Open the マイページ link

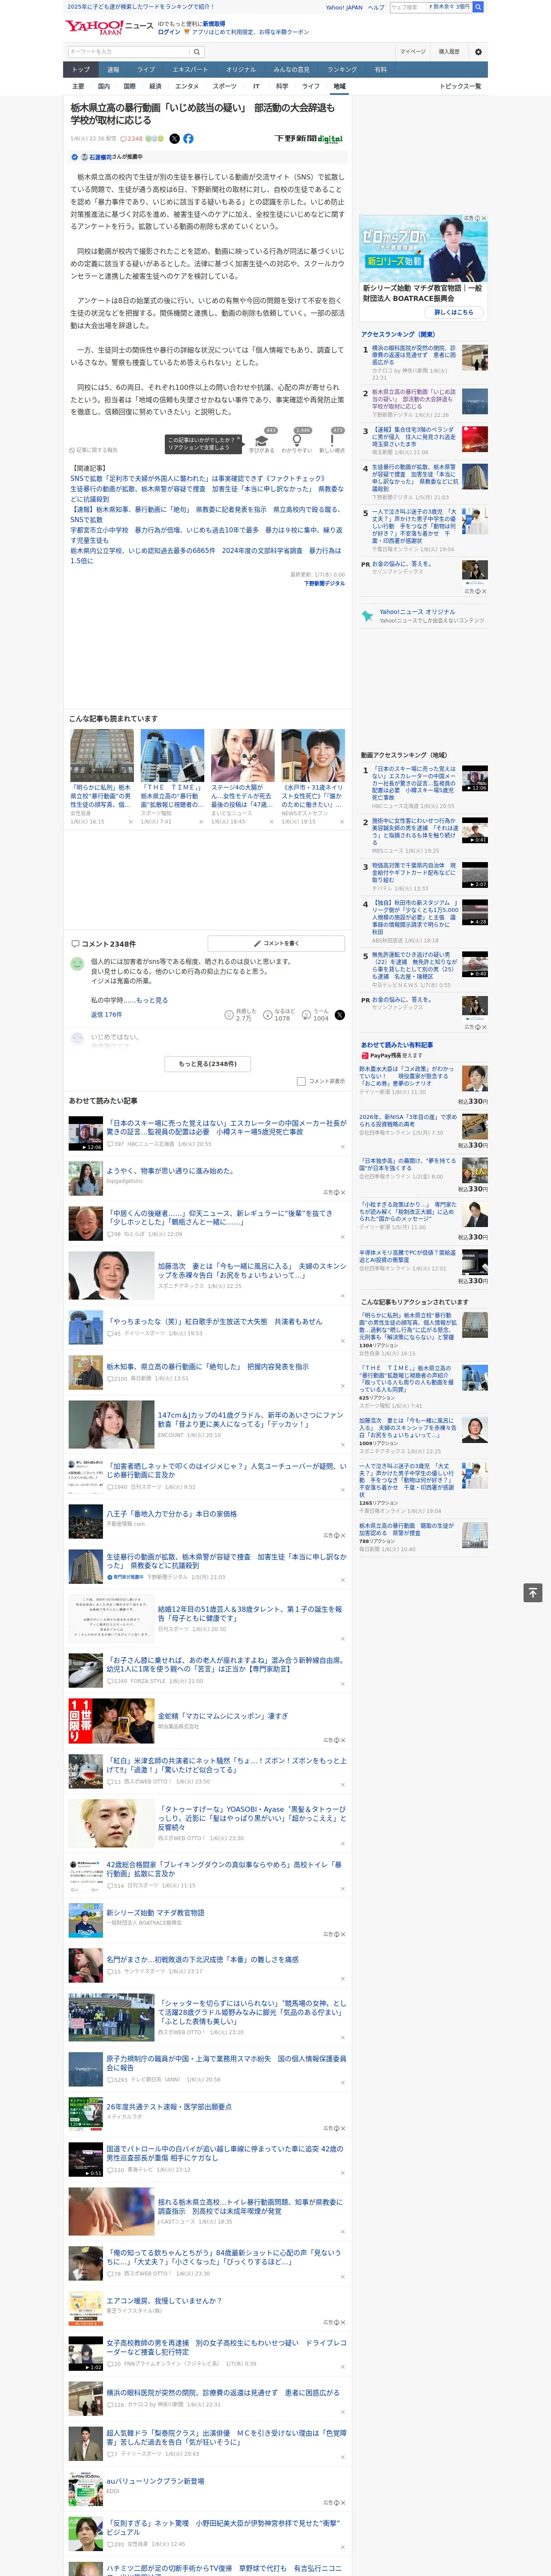click(x=412, y=52)
